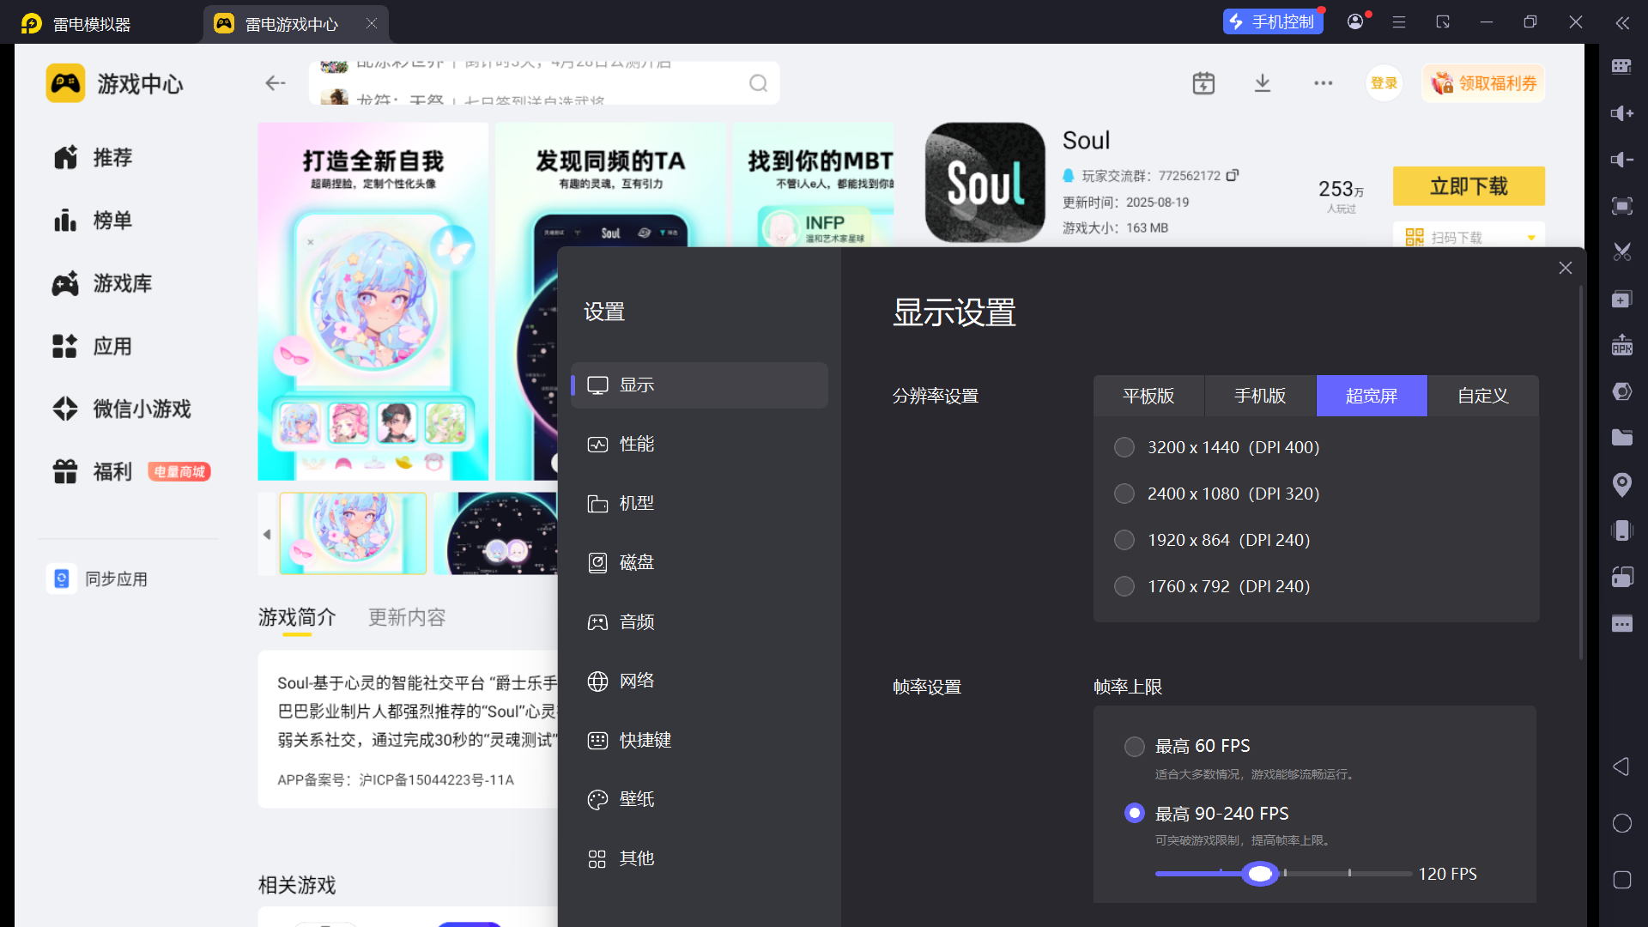Image resolution: width=1648 pixels, height=927 pixels.
Task: Click the install APK icon
Action: click(x=1621, y=345)
